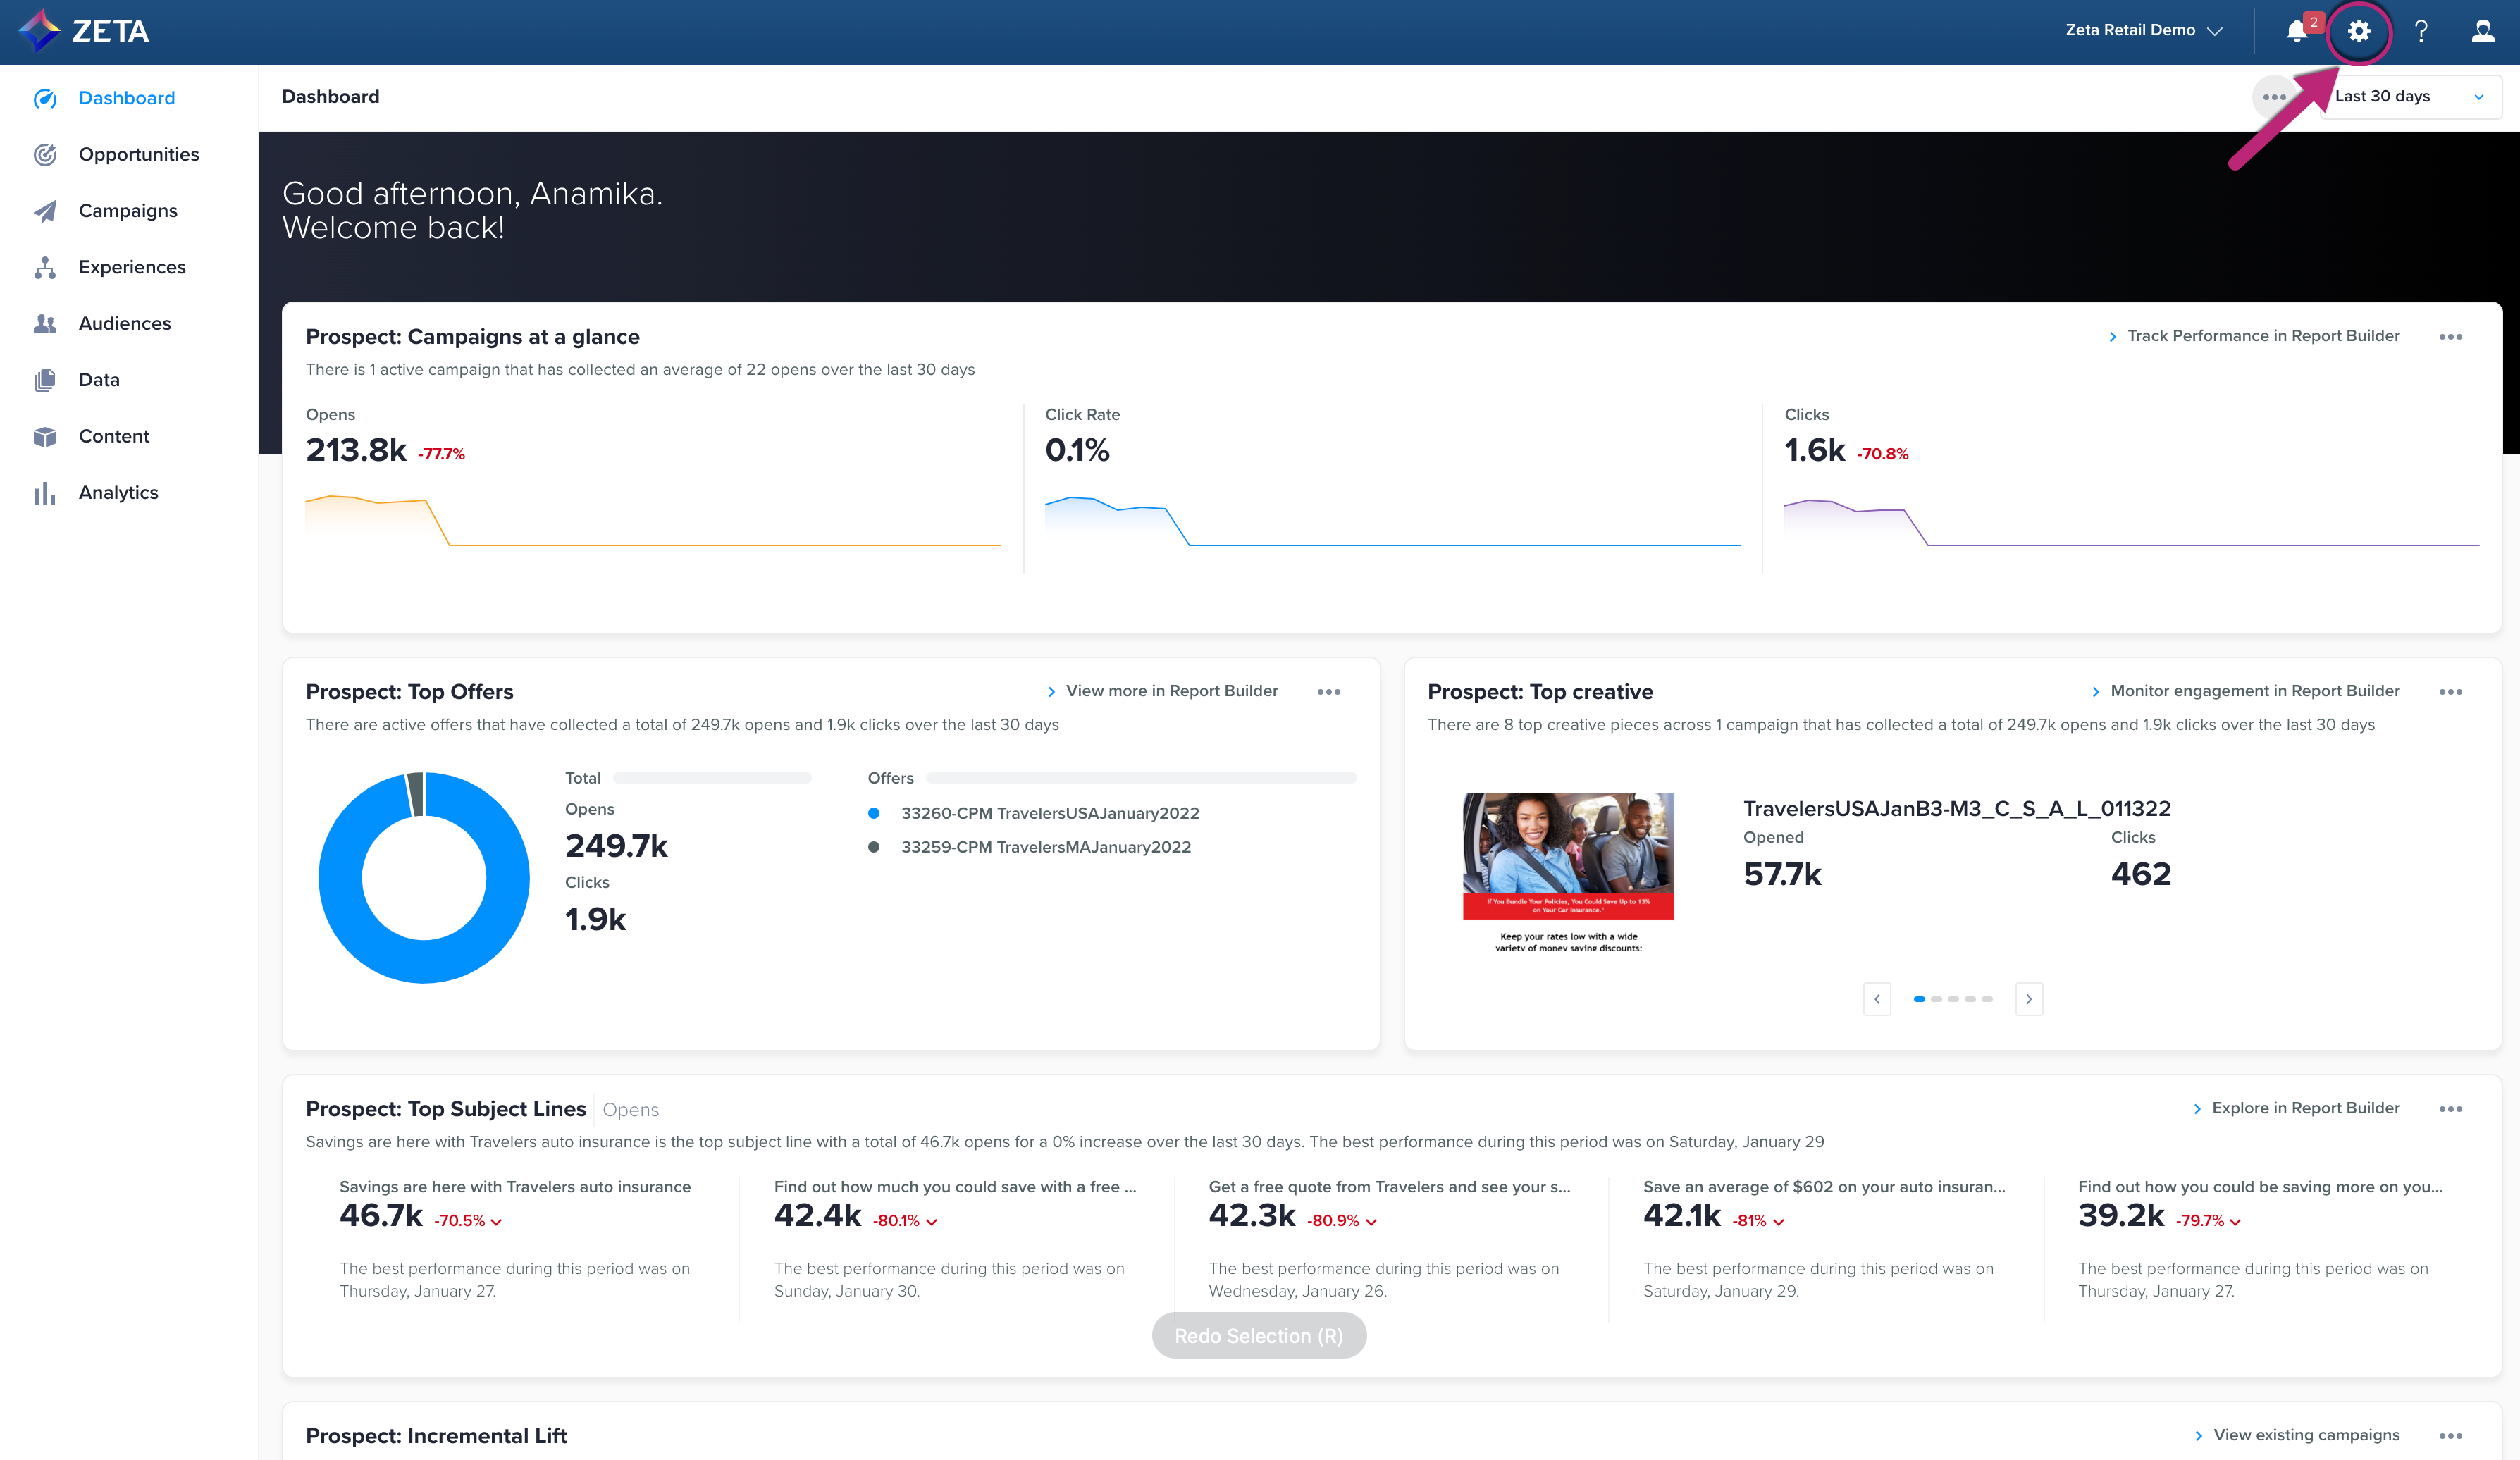The image size is (2520, 1460).
Task: Click the Campaigns paper plane icon
Action: pos(45,211)
